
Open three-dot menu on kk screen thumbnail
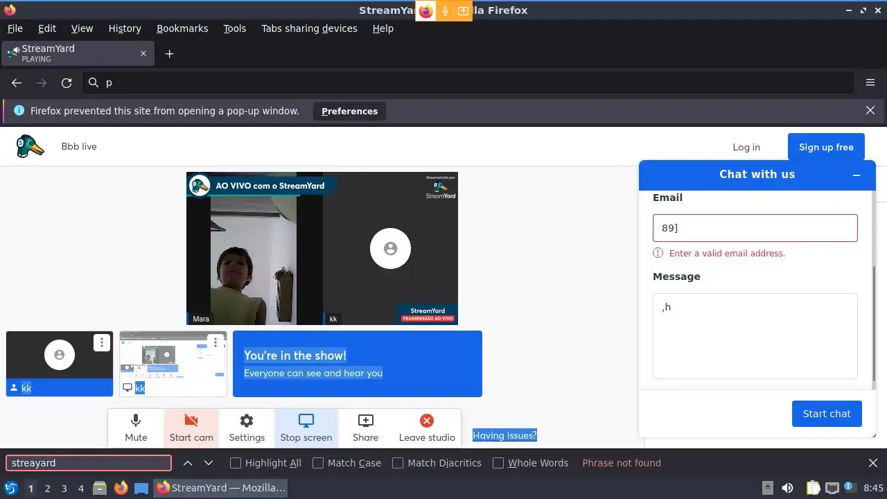click(x=216, y=342)
